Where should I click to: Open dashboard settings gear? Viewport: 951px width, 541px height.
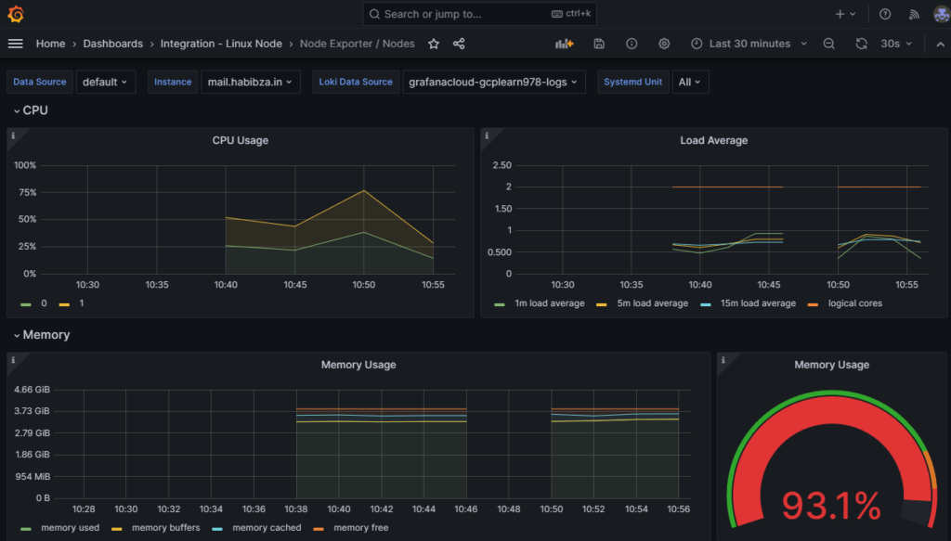(x=664, y=44)
